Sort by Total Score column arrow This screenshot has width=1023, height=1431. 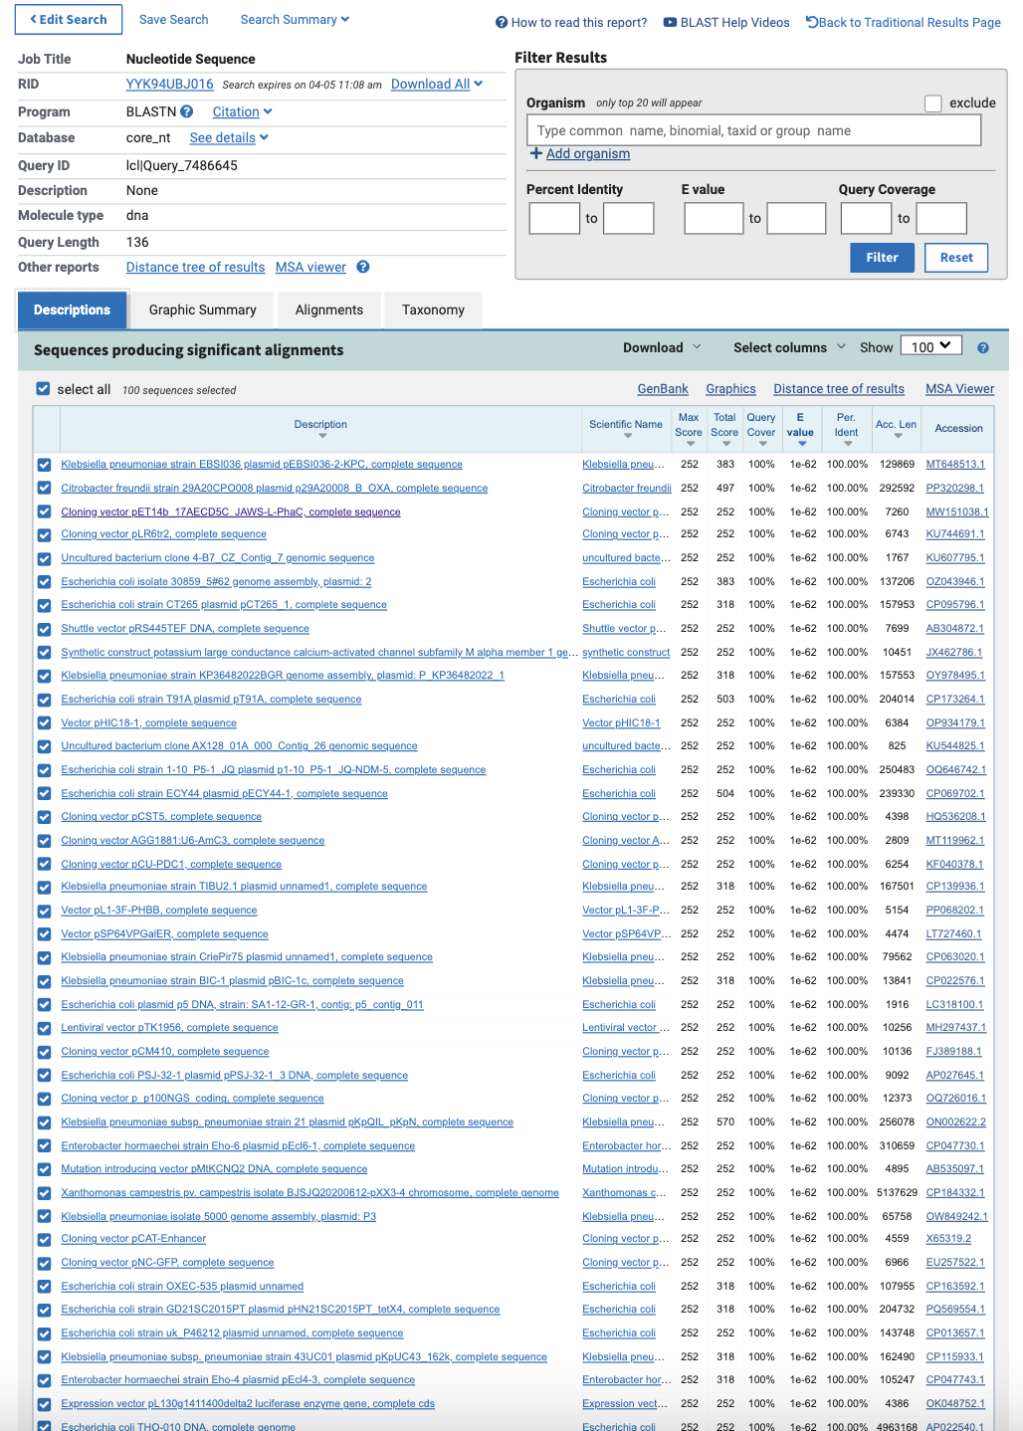[725, 444]
